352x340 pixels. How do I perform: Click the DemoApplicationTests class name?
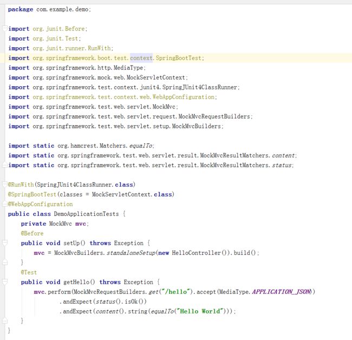(87, 214)
